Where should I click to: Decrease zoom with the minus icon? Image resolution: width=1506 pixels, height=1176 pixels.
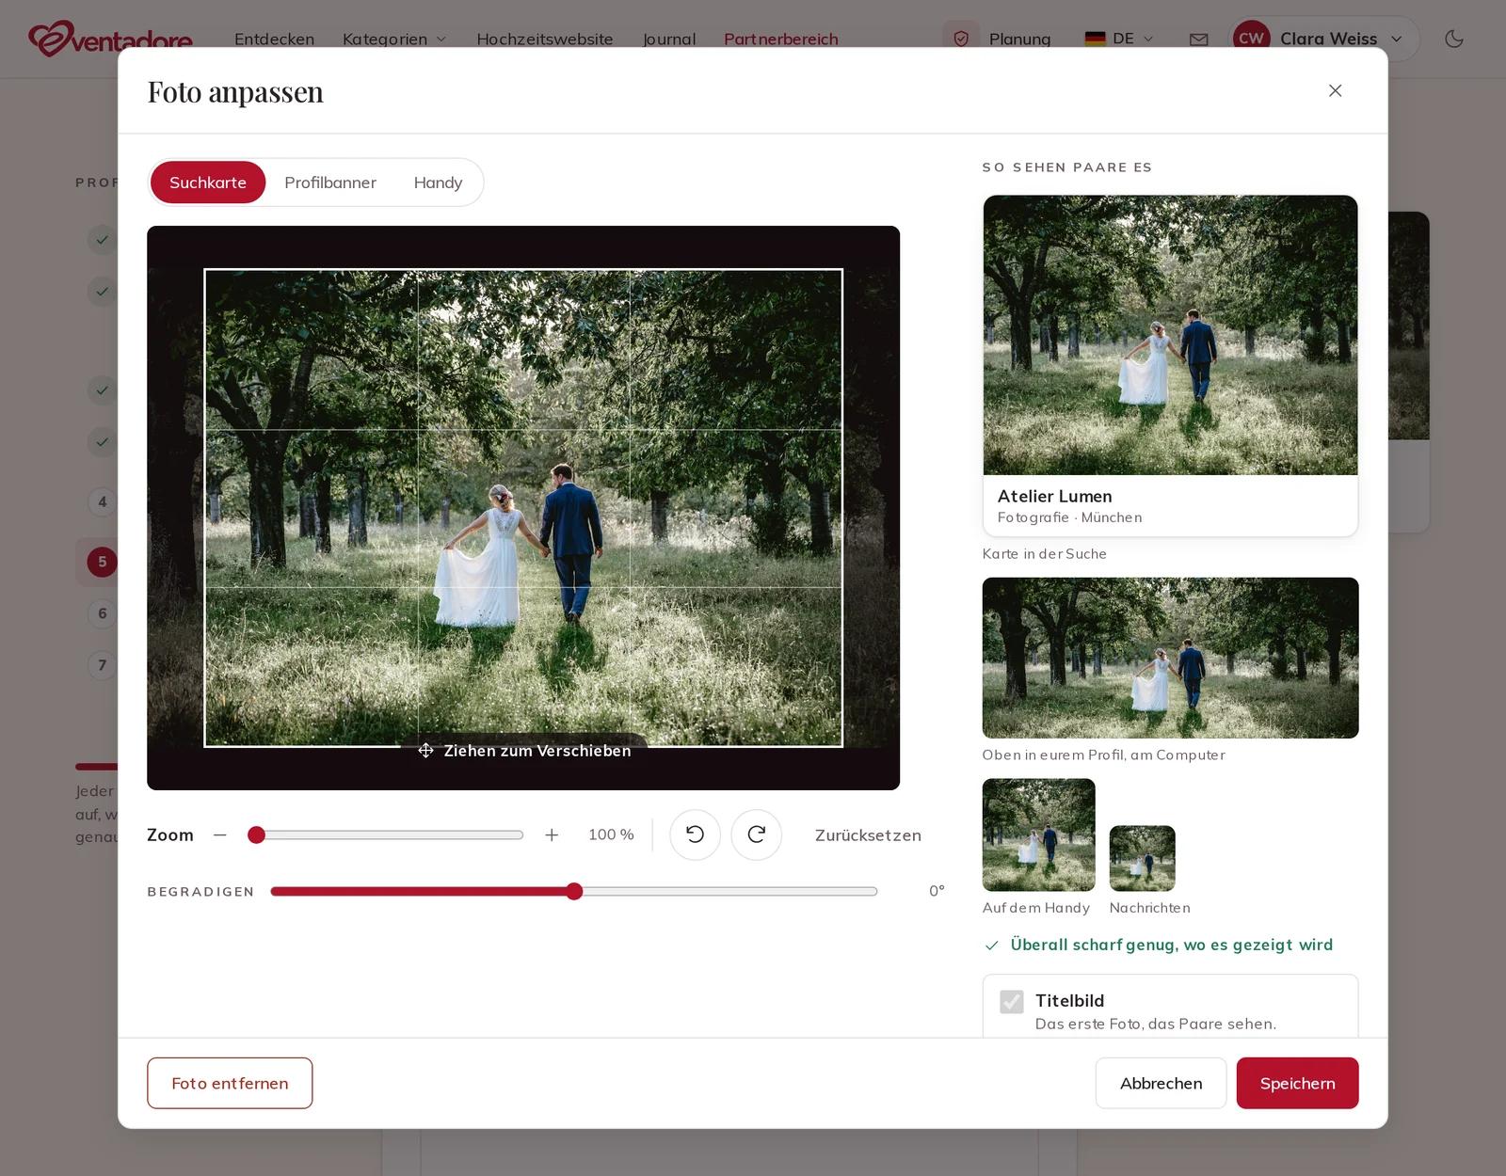point(220,834)
